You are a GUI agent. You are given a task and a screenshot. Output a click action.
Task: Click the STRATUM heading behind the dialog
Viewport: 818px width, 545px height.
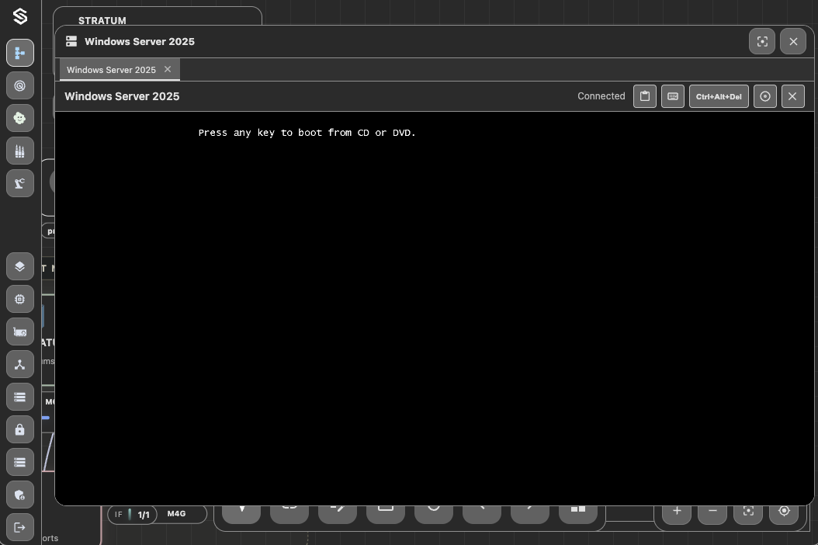click(102, 20)
